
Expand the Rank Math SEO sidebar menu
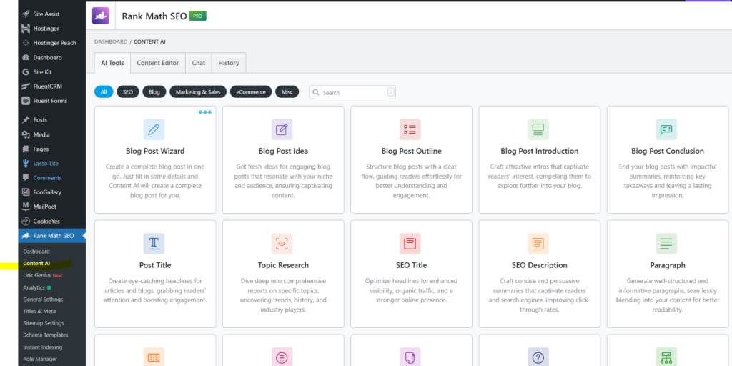point(53,236)
